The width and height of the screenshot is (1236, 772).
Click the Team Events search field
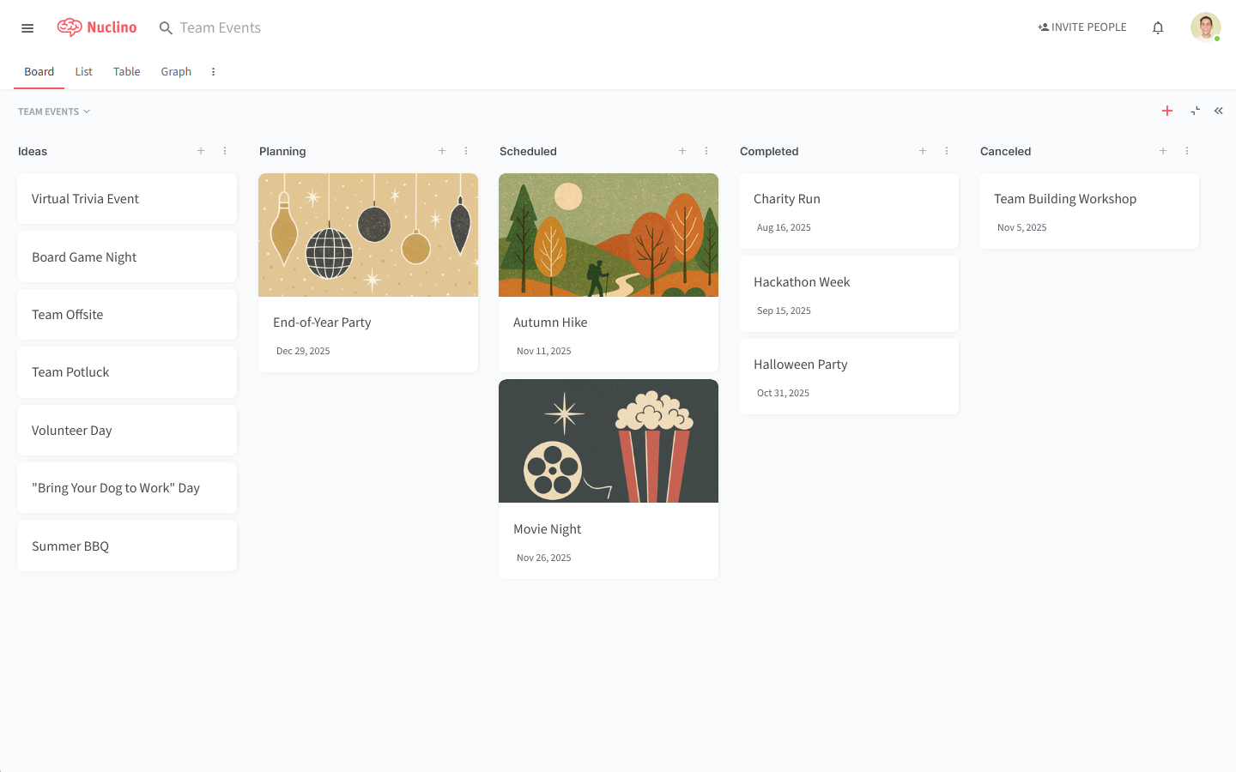tap(219, 27)
